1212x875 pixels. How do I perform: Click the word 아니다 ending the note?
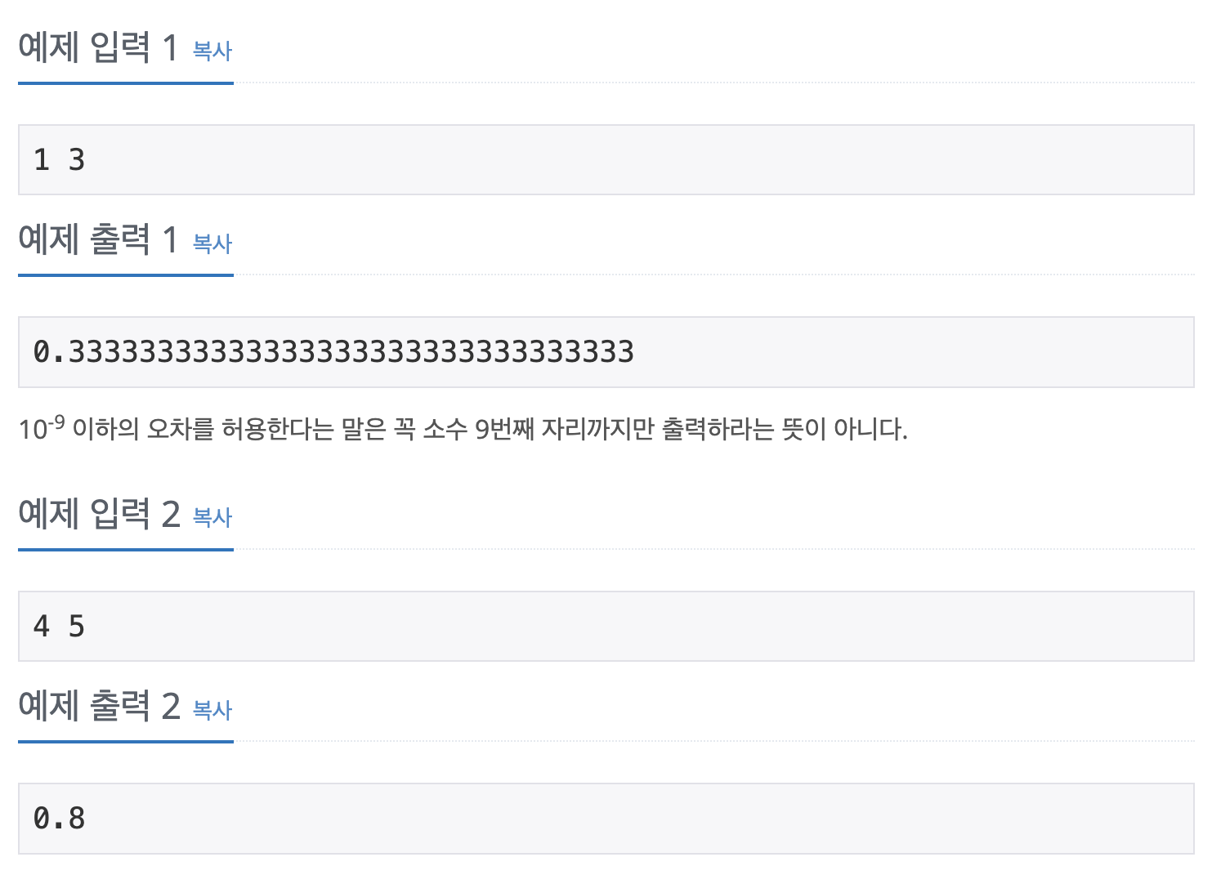click(869, 428)
